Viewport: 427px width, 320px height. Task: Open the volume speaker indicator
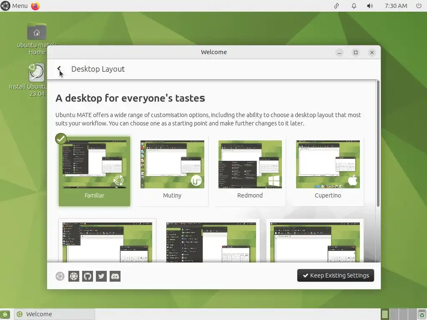click(x=370, y=6)
